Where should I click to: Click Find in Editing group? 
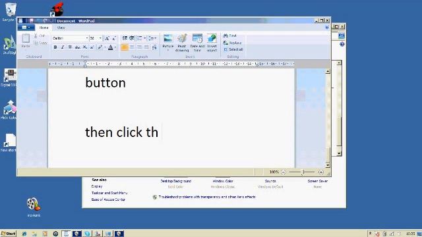[x=230, y=36]
